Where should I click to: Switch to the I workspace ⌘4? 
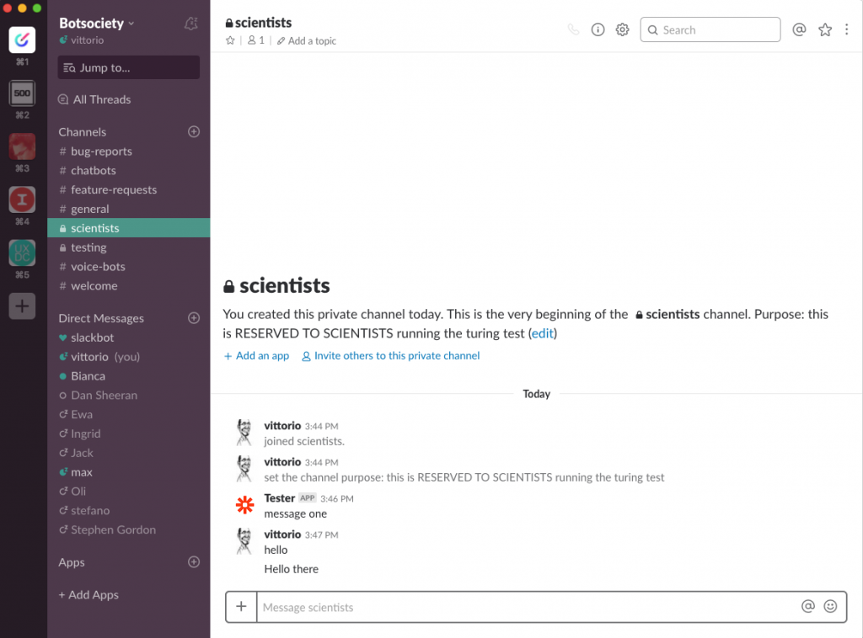coord(22,199)
